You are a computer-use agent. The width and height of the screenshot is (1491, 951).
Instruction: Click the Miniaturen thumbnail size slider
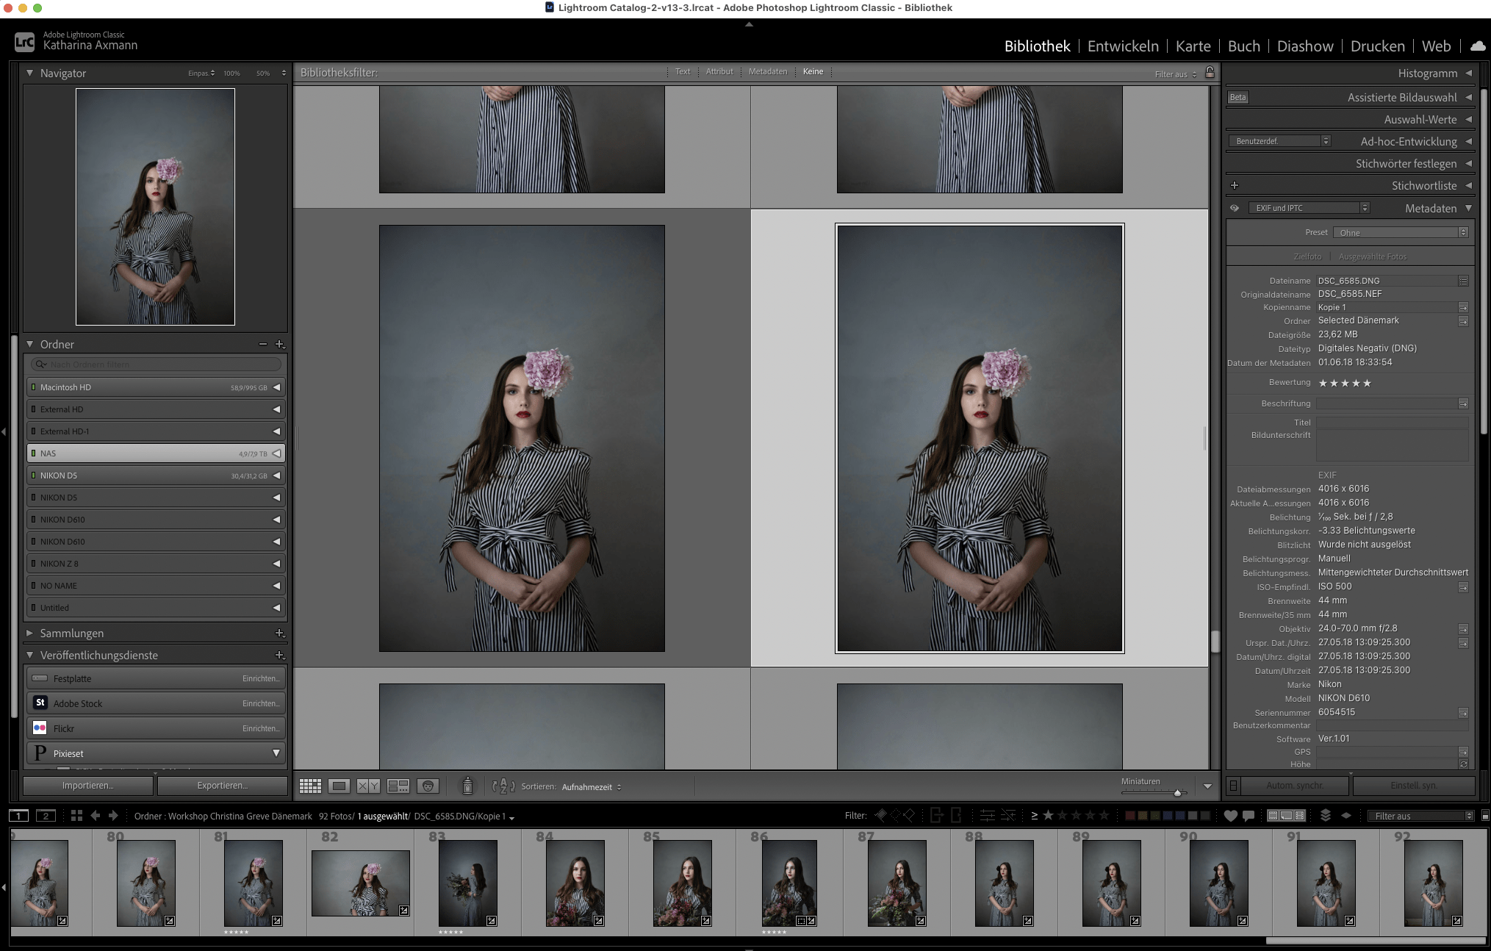tap(1176, 792)
